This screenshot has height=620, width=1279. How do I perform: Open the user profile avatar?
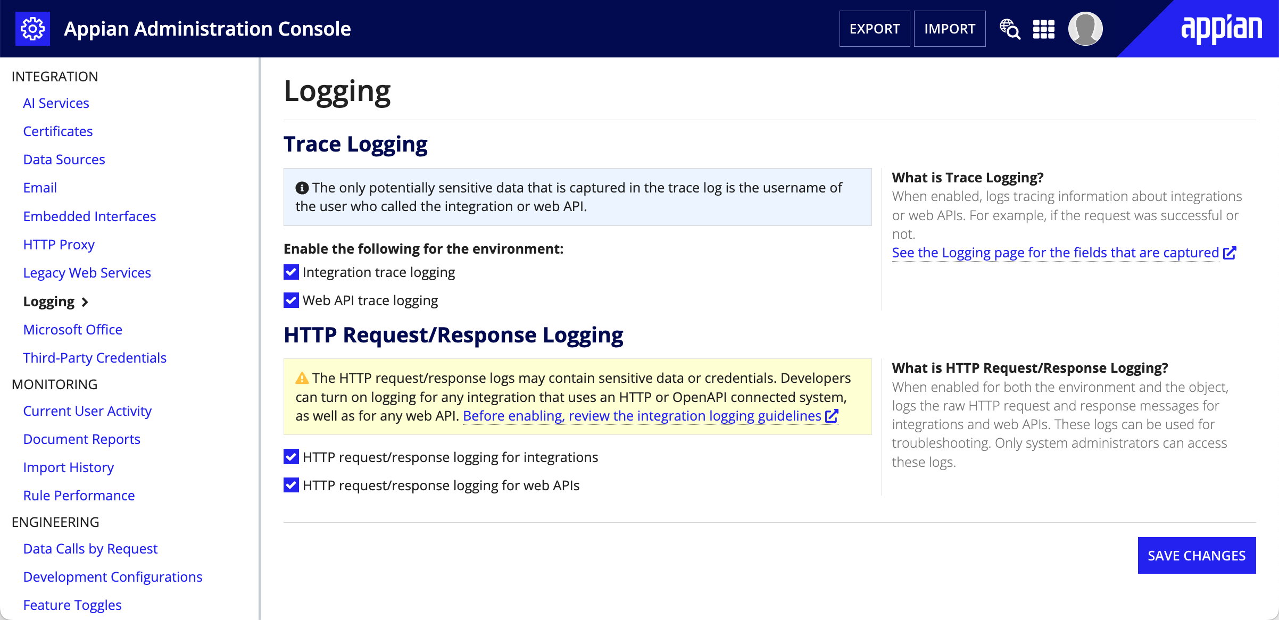1085,29
